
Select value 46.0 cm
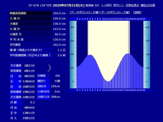tap(60, 34)
